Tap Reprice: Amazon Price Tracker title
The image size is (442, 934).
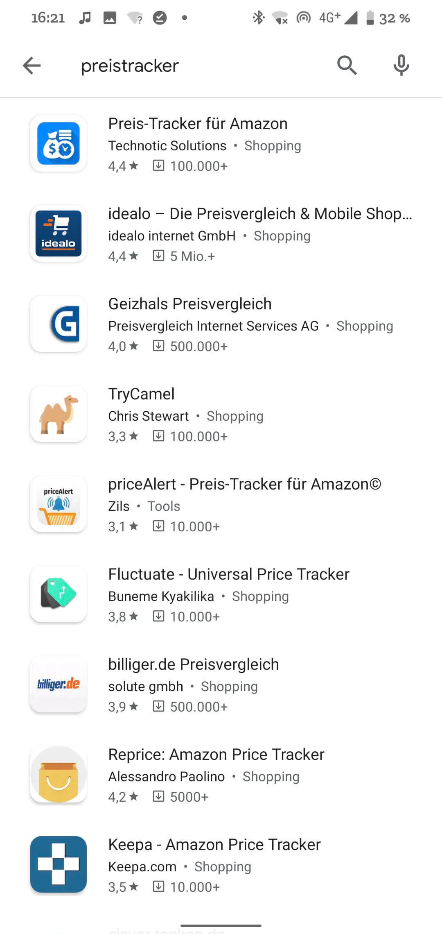click(x=216, y=755)
